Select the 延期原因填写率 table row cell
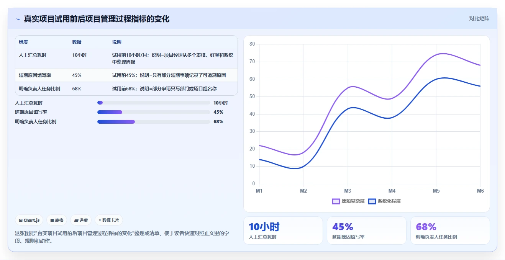Image resolution: width=505 pixels, height=260 pixels. coord(35,75)
